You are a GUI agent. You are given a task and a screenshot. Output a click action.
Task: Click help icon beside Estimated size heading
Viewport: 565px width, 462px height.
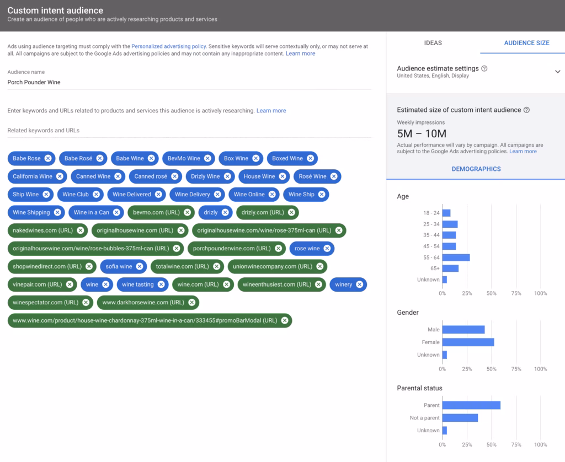pyautogui.click(x=526, y=110)
